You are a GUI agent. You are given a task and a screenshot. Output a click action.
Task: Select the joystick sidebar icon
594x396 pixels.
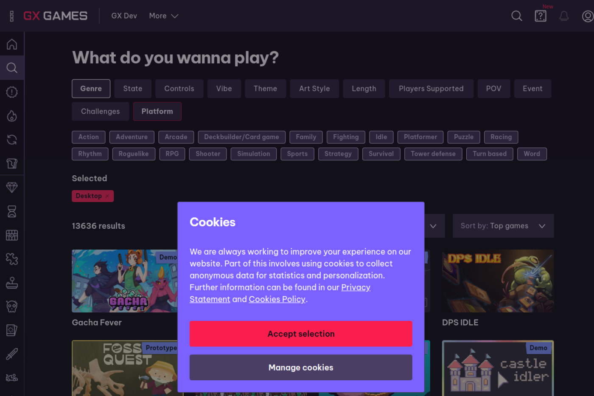(x=12, y=283)
